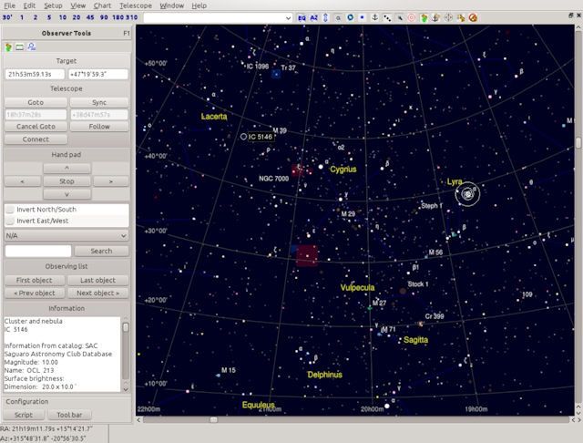
Task: Click the yellow pointer icon in toolbar
Action: (x=461, y=17)
